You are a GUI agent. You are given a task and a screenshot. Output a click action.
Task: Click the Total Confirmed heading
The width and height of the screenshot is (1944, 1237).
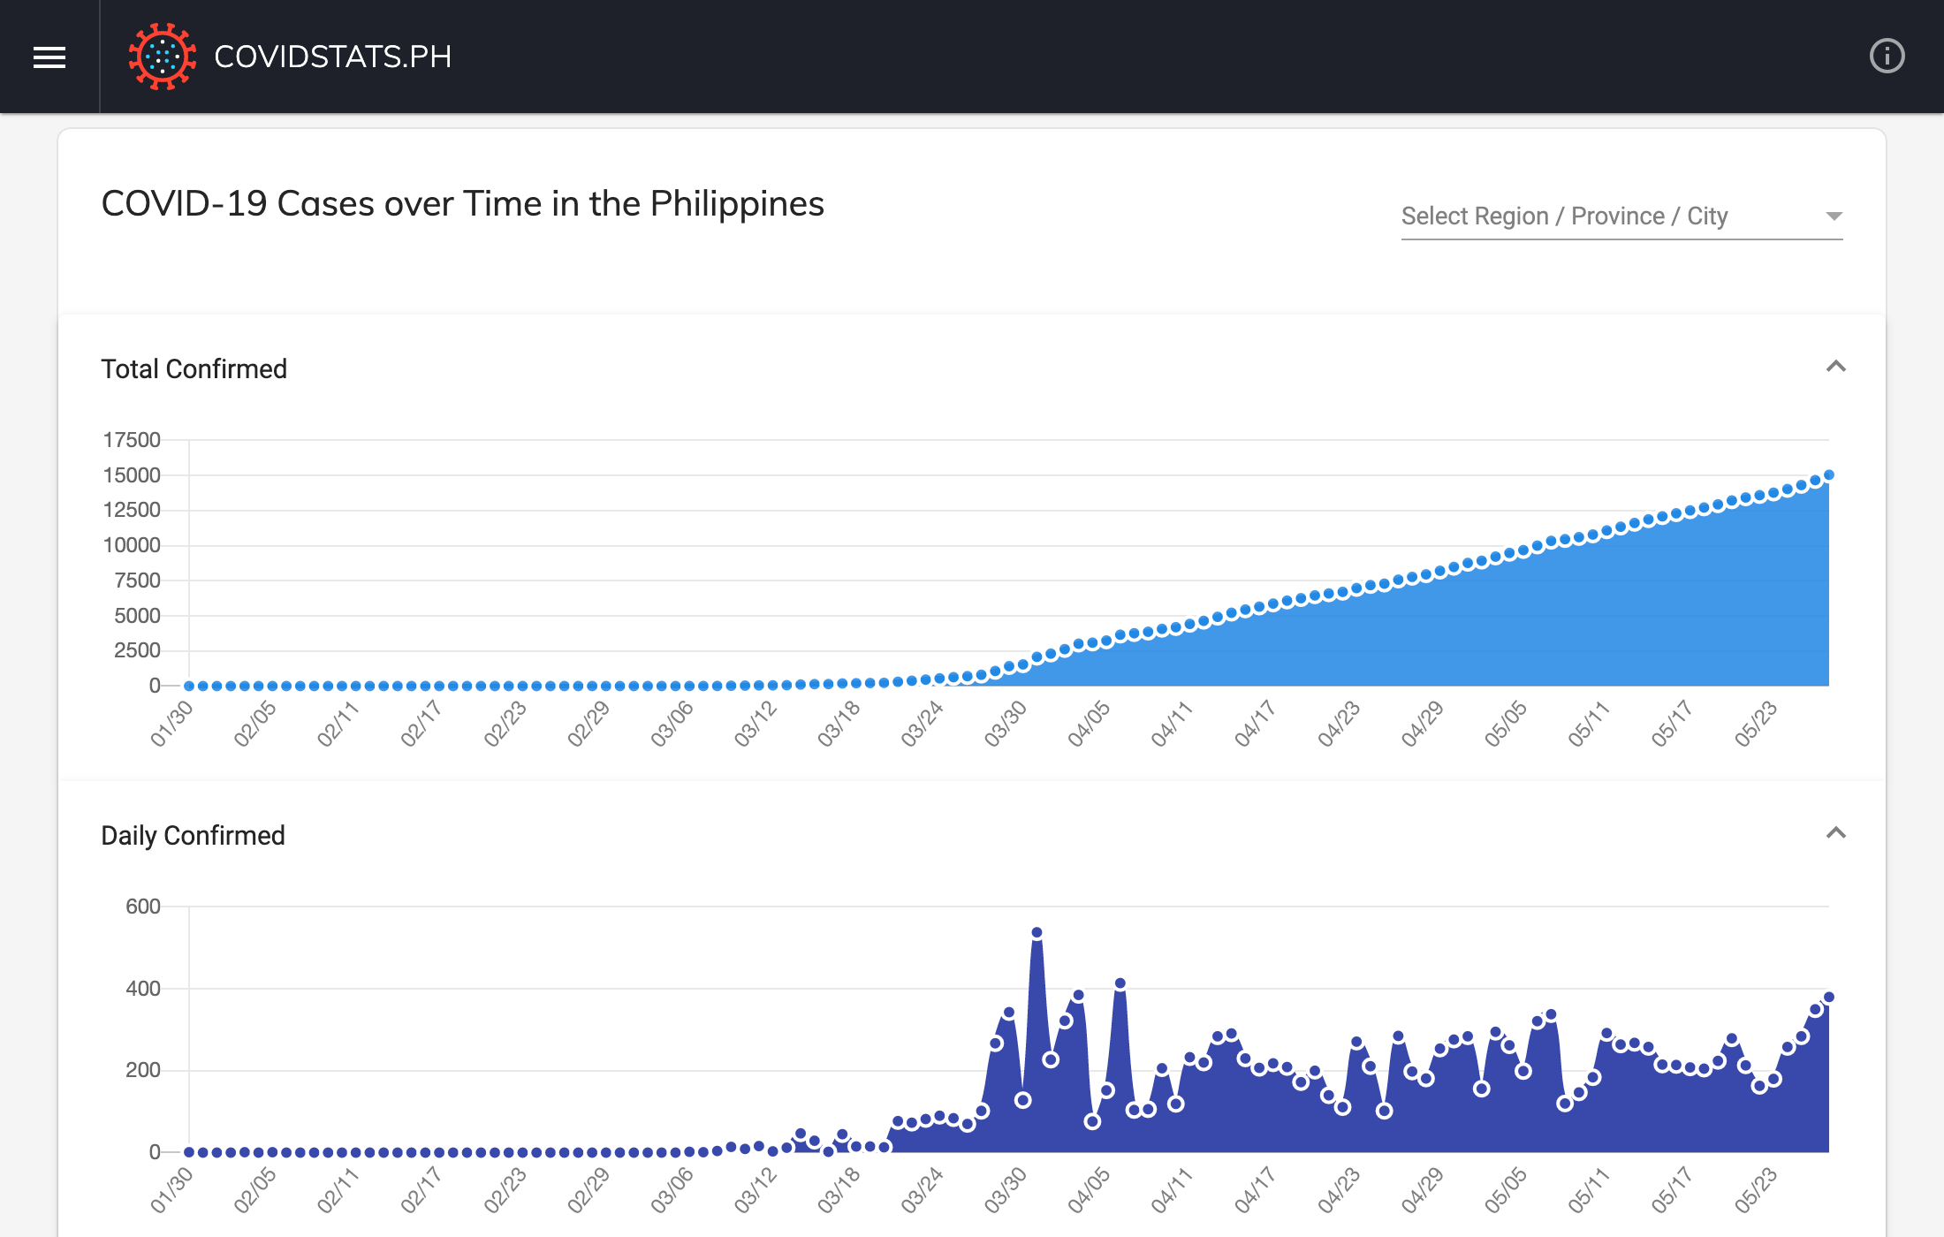point(194,368)
